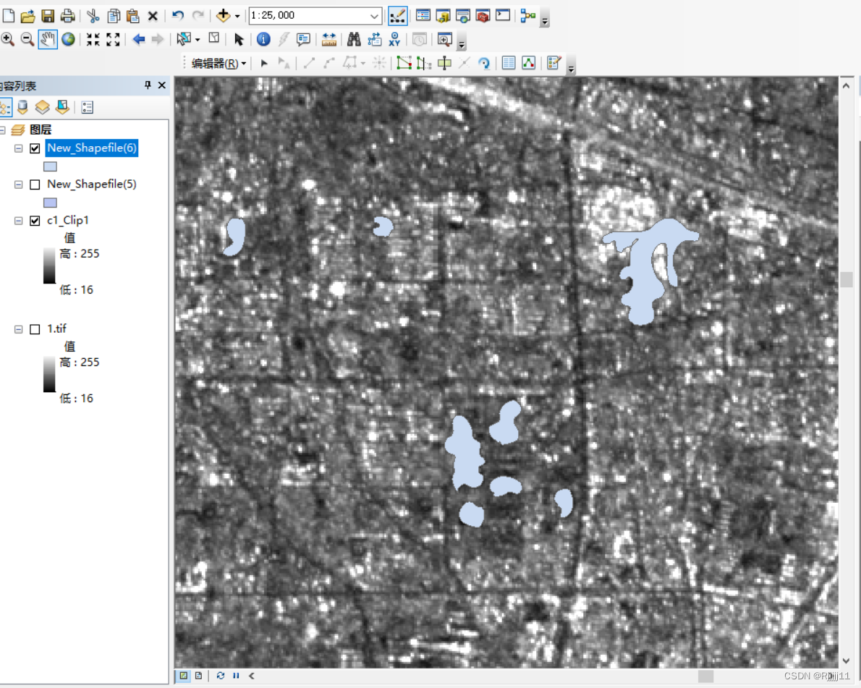Select the Full Extent globe tool
The width and height of the screenshot is (861, 688).
68,39
